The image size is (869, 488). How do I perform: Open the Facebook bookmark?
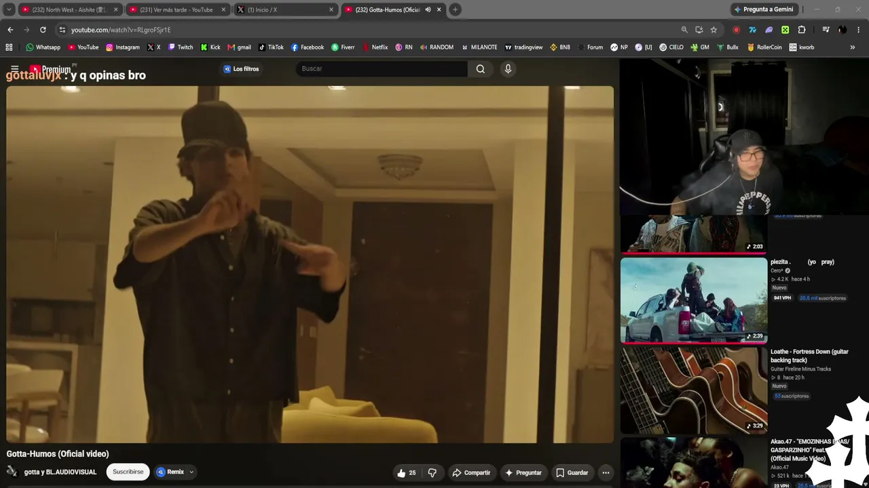(308, 47)
